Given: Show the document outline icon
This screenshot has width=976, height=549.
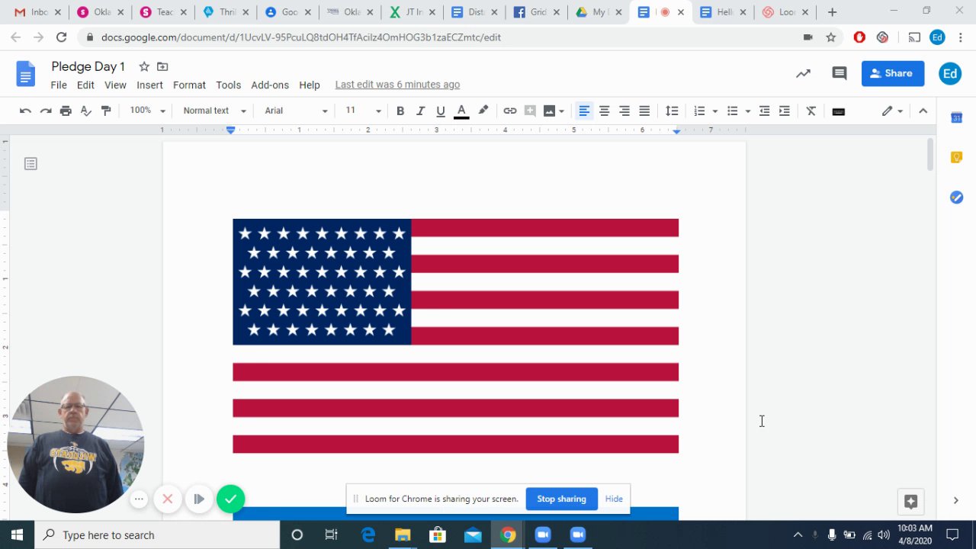Looking at the screenshot, I should pyautogui.click(x=30, y=164).
